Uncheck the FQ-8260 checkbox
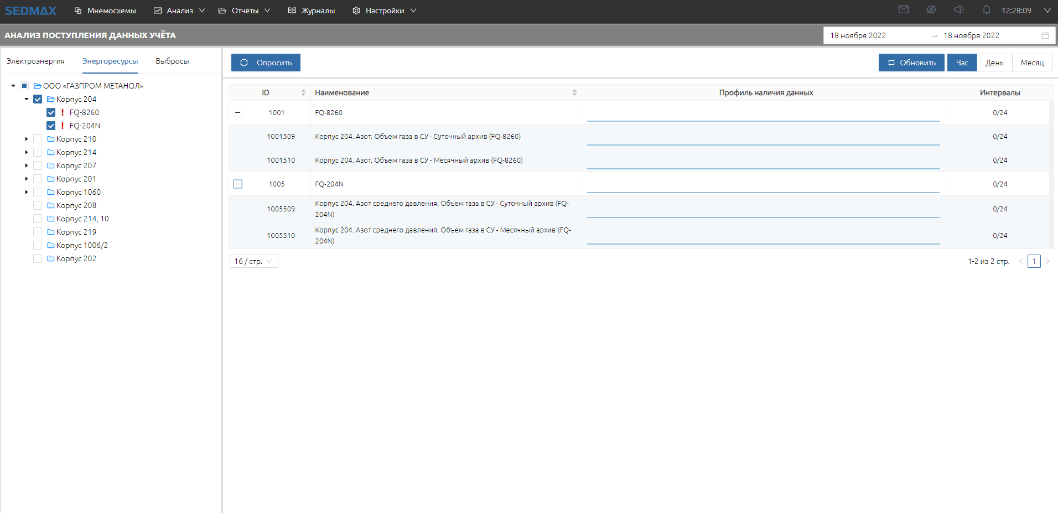1058x513 pixels. [51, 112]
